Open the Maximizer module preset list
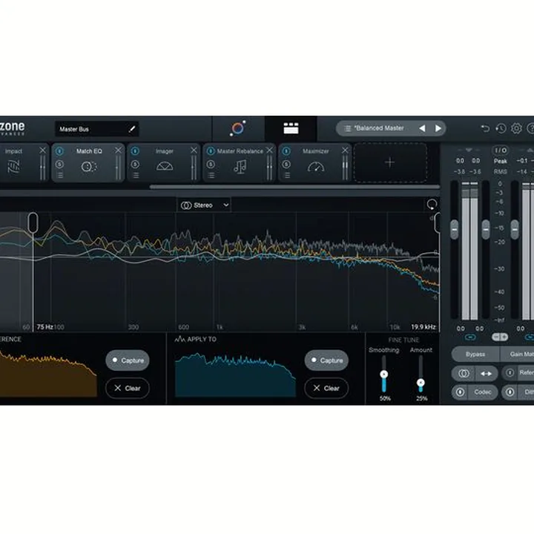Screen dimensions: 534x534 click(287, 175)
